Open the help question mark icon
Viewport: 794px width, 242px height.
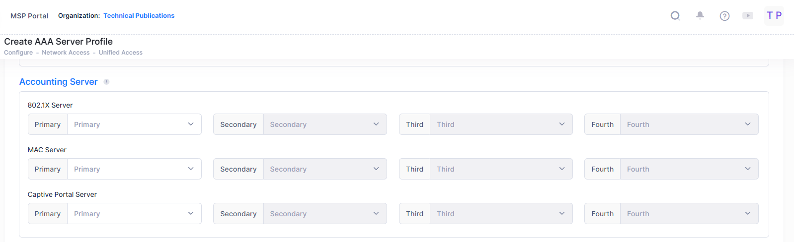724,16
